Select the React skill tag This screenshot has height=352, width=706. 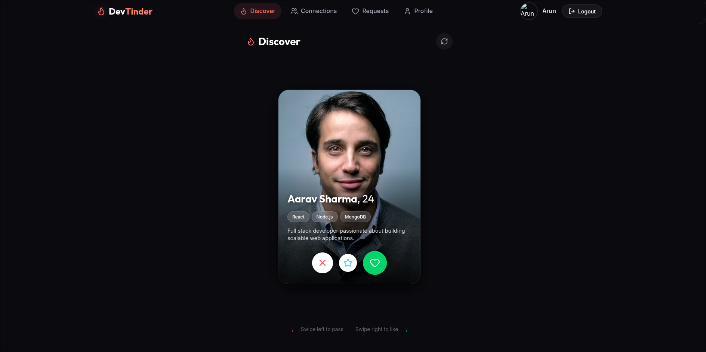point(298,217)
